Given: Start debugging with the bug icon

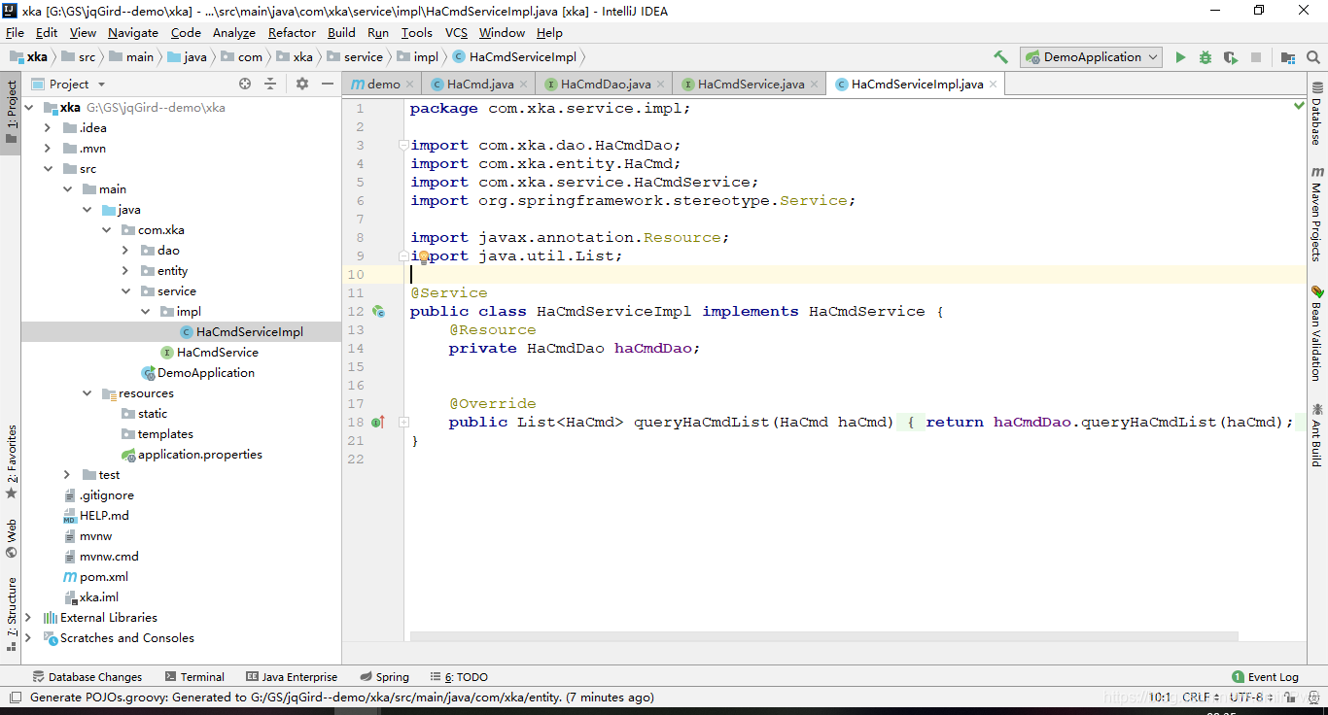Looking at the screenshot, I should [1206, 57].
